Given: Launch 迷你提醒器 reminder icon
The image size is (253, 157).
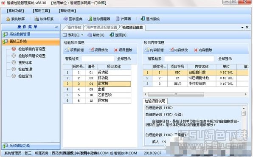Looking at the screenshot, I should click(x=90, y=19).
